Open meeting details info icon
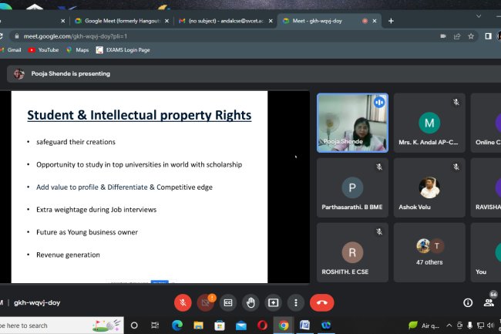501x334 pixels. coord(468,302)
